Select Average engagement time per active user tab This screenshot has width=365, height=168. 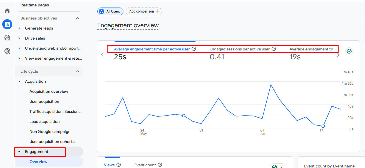[152, 49]
